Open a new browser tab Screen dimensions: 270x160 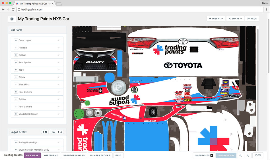pyautogui.click(x=59, y=4)
